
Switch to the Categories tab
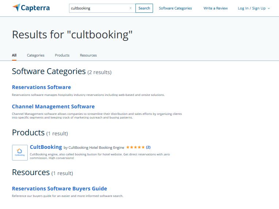pyautogui.click(x=35, y=55)
